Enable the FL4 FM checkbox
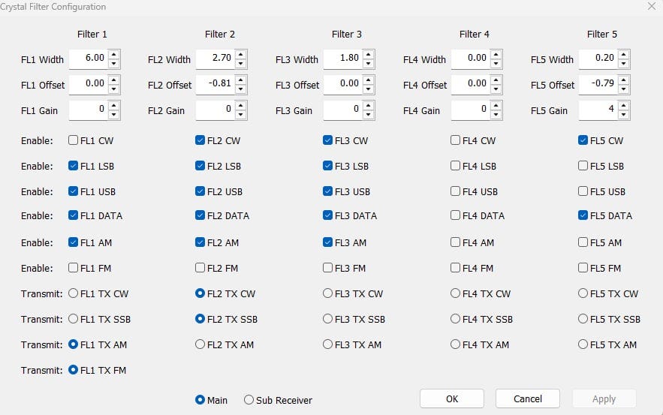663x415 pixels. pyautogui.click(x=455, y=267)
